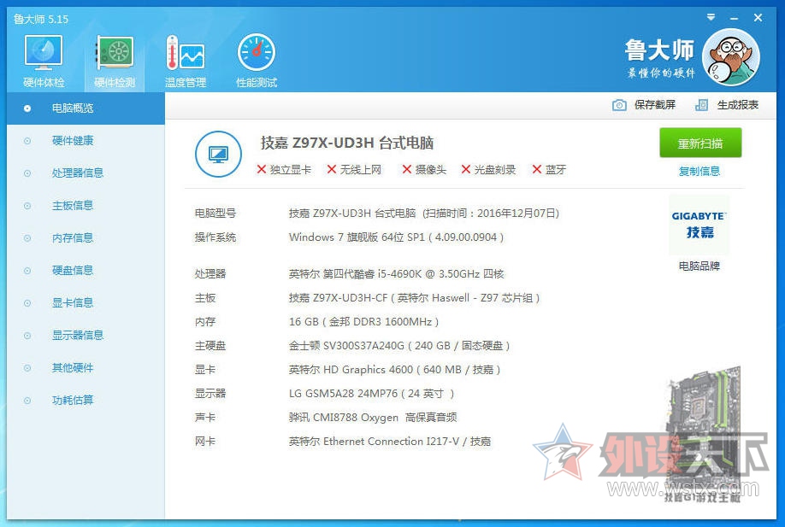Click the 电脑品牌 label
This screenshot has width=785, height=527.
(x=699, y=266)
